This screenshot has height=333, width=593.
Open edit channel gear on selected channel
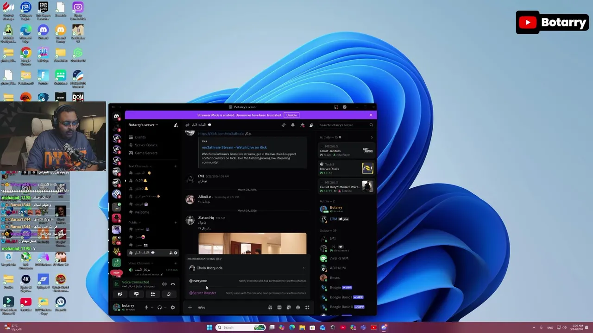176,253
